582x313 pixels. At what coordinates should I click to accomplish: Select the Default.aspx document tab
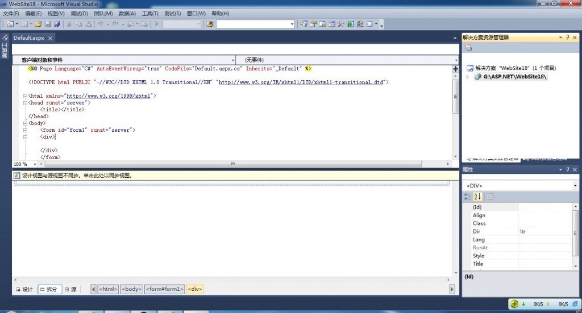(29, 38)
